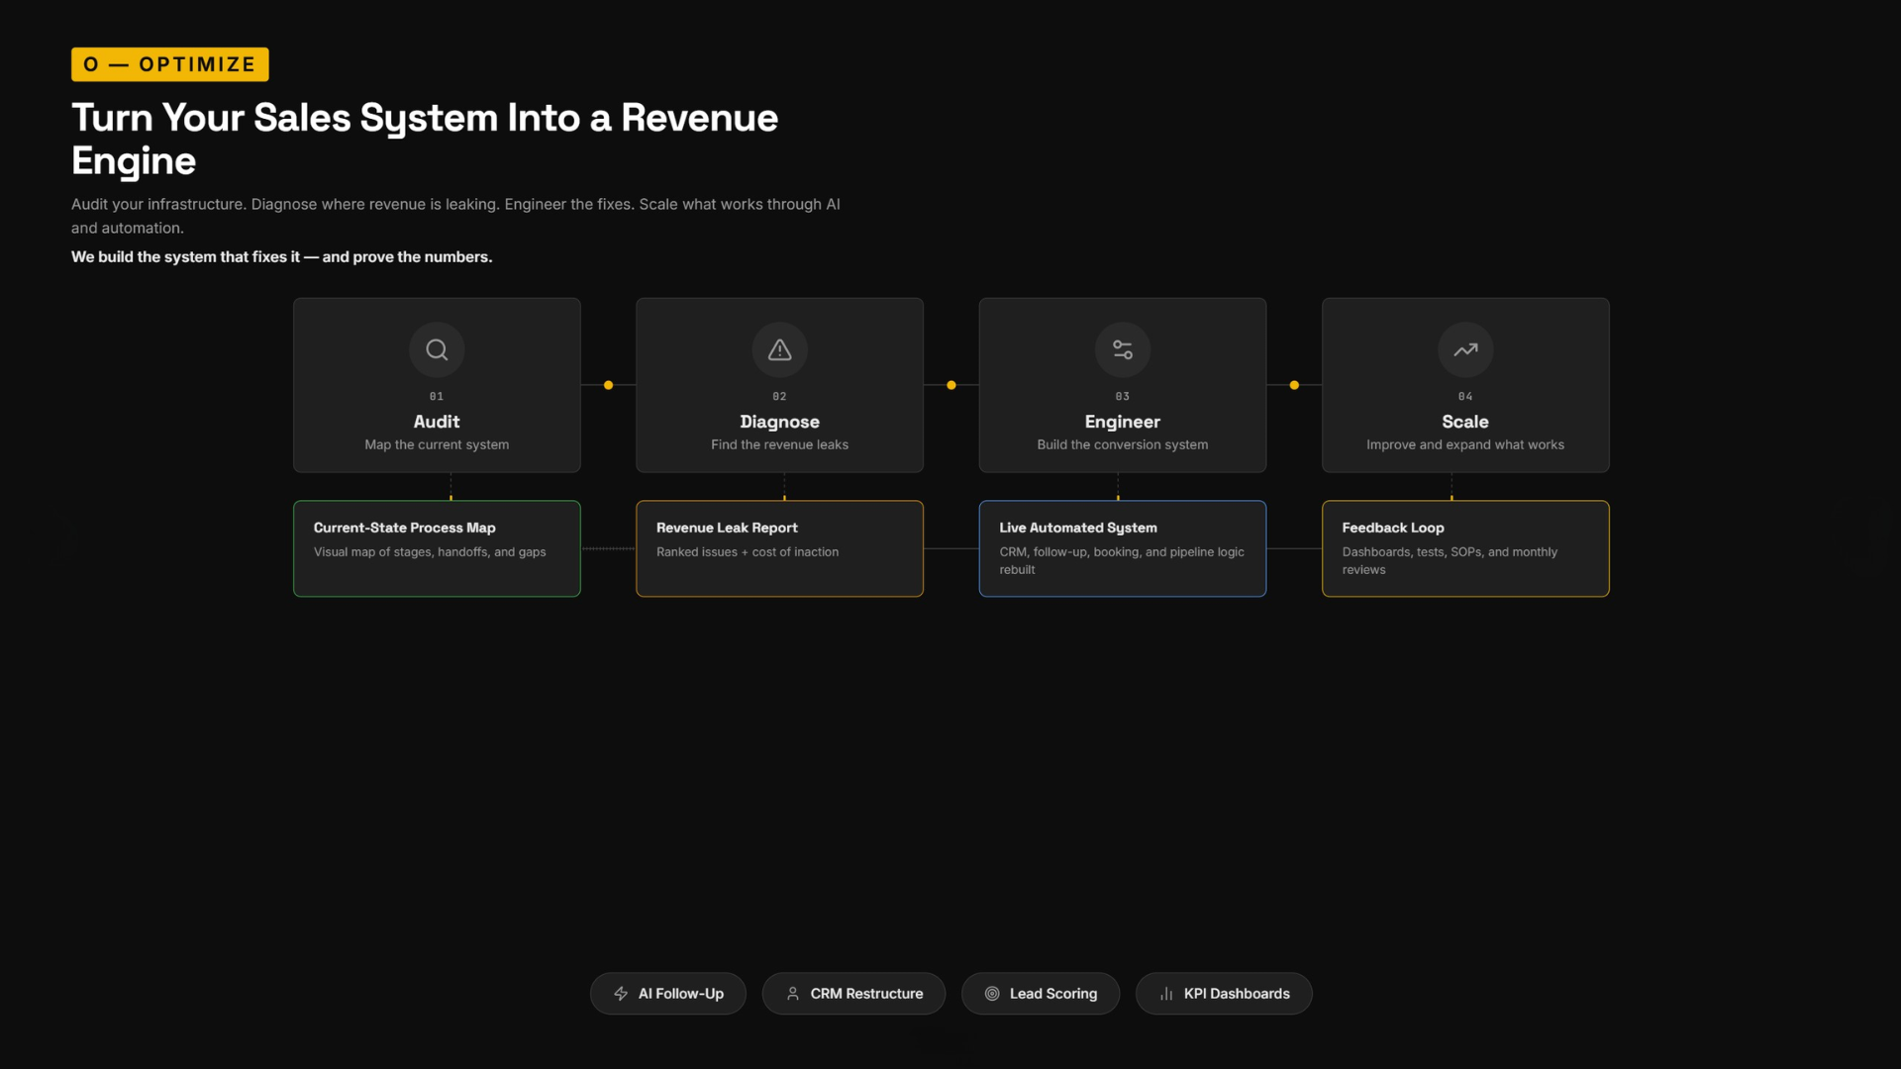1901x1069 pixels.
Task: Click the Diagnose step title
Action: point(780,422)
